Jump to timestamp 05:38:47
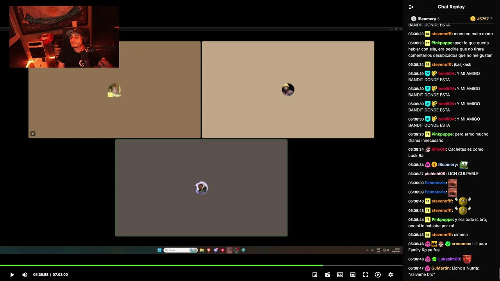The width and height of the screenshot is (500, 281). tap(416, 268)
